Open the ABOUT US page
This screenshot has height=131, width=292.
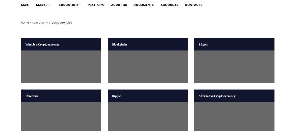[119, 5]
